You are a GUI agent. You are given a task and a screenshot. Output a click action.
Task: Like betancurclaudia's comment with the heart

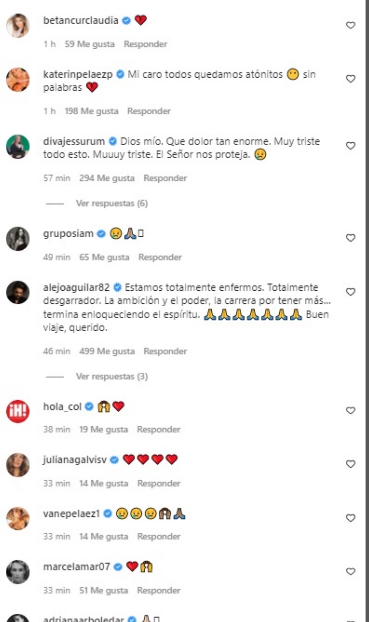pos(350,25)
